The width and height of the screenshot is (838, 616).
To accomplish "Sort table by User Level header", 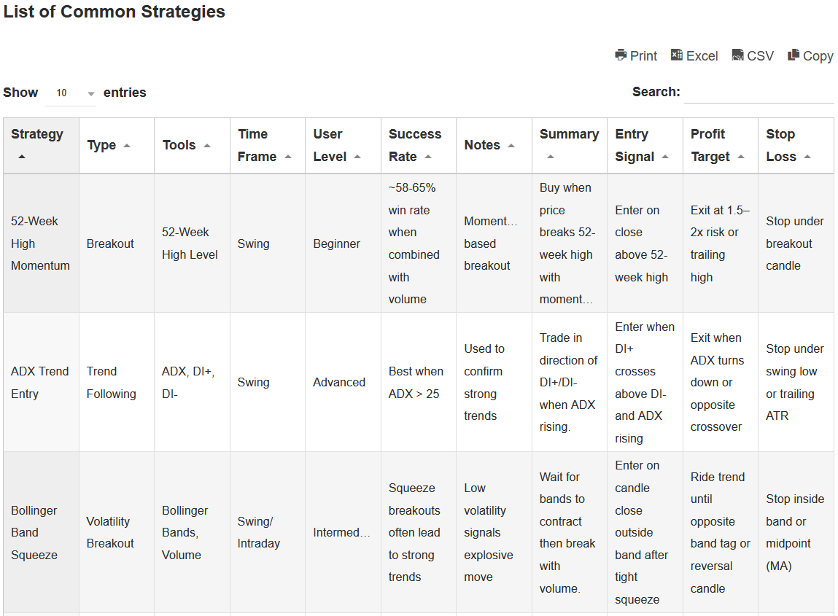I will point(337,145).
